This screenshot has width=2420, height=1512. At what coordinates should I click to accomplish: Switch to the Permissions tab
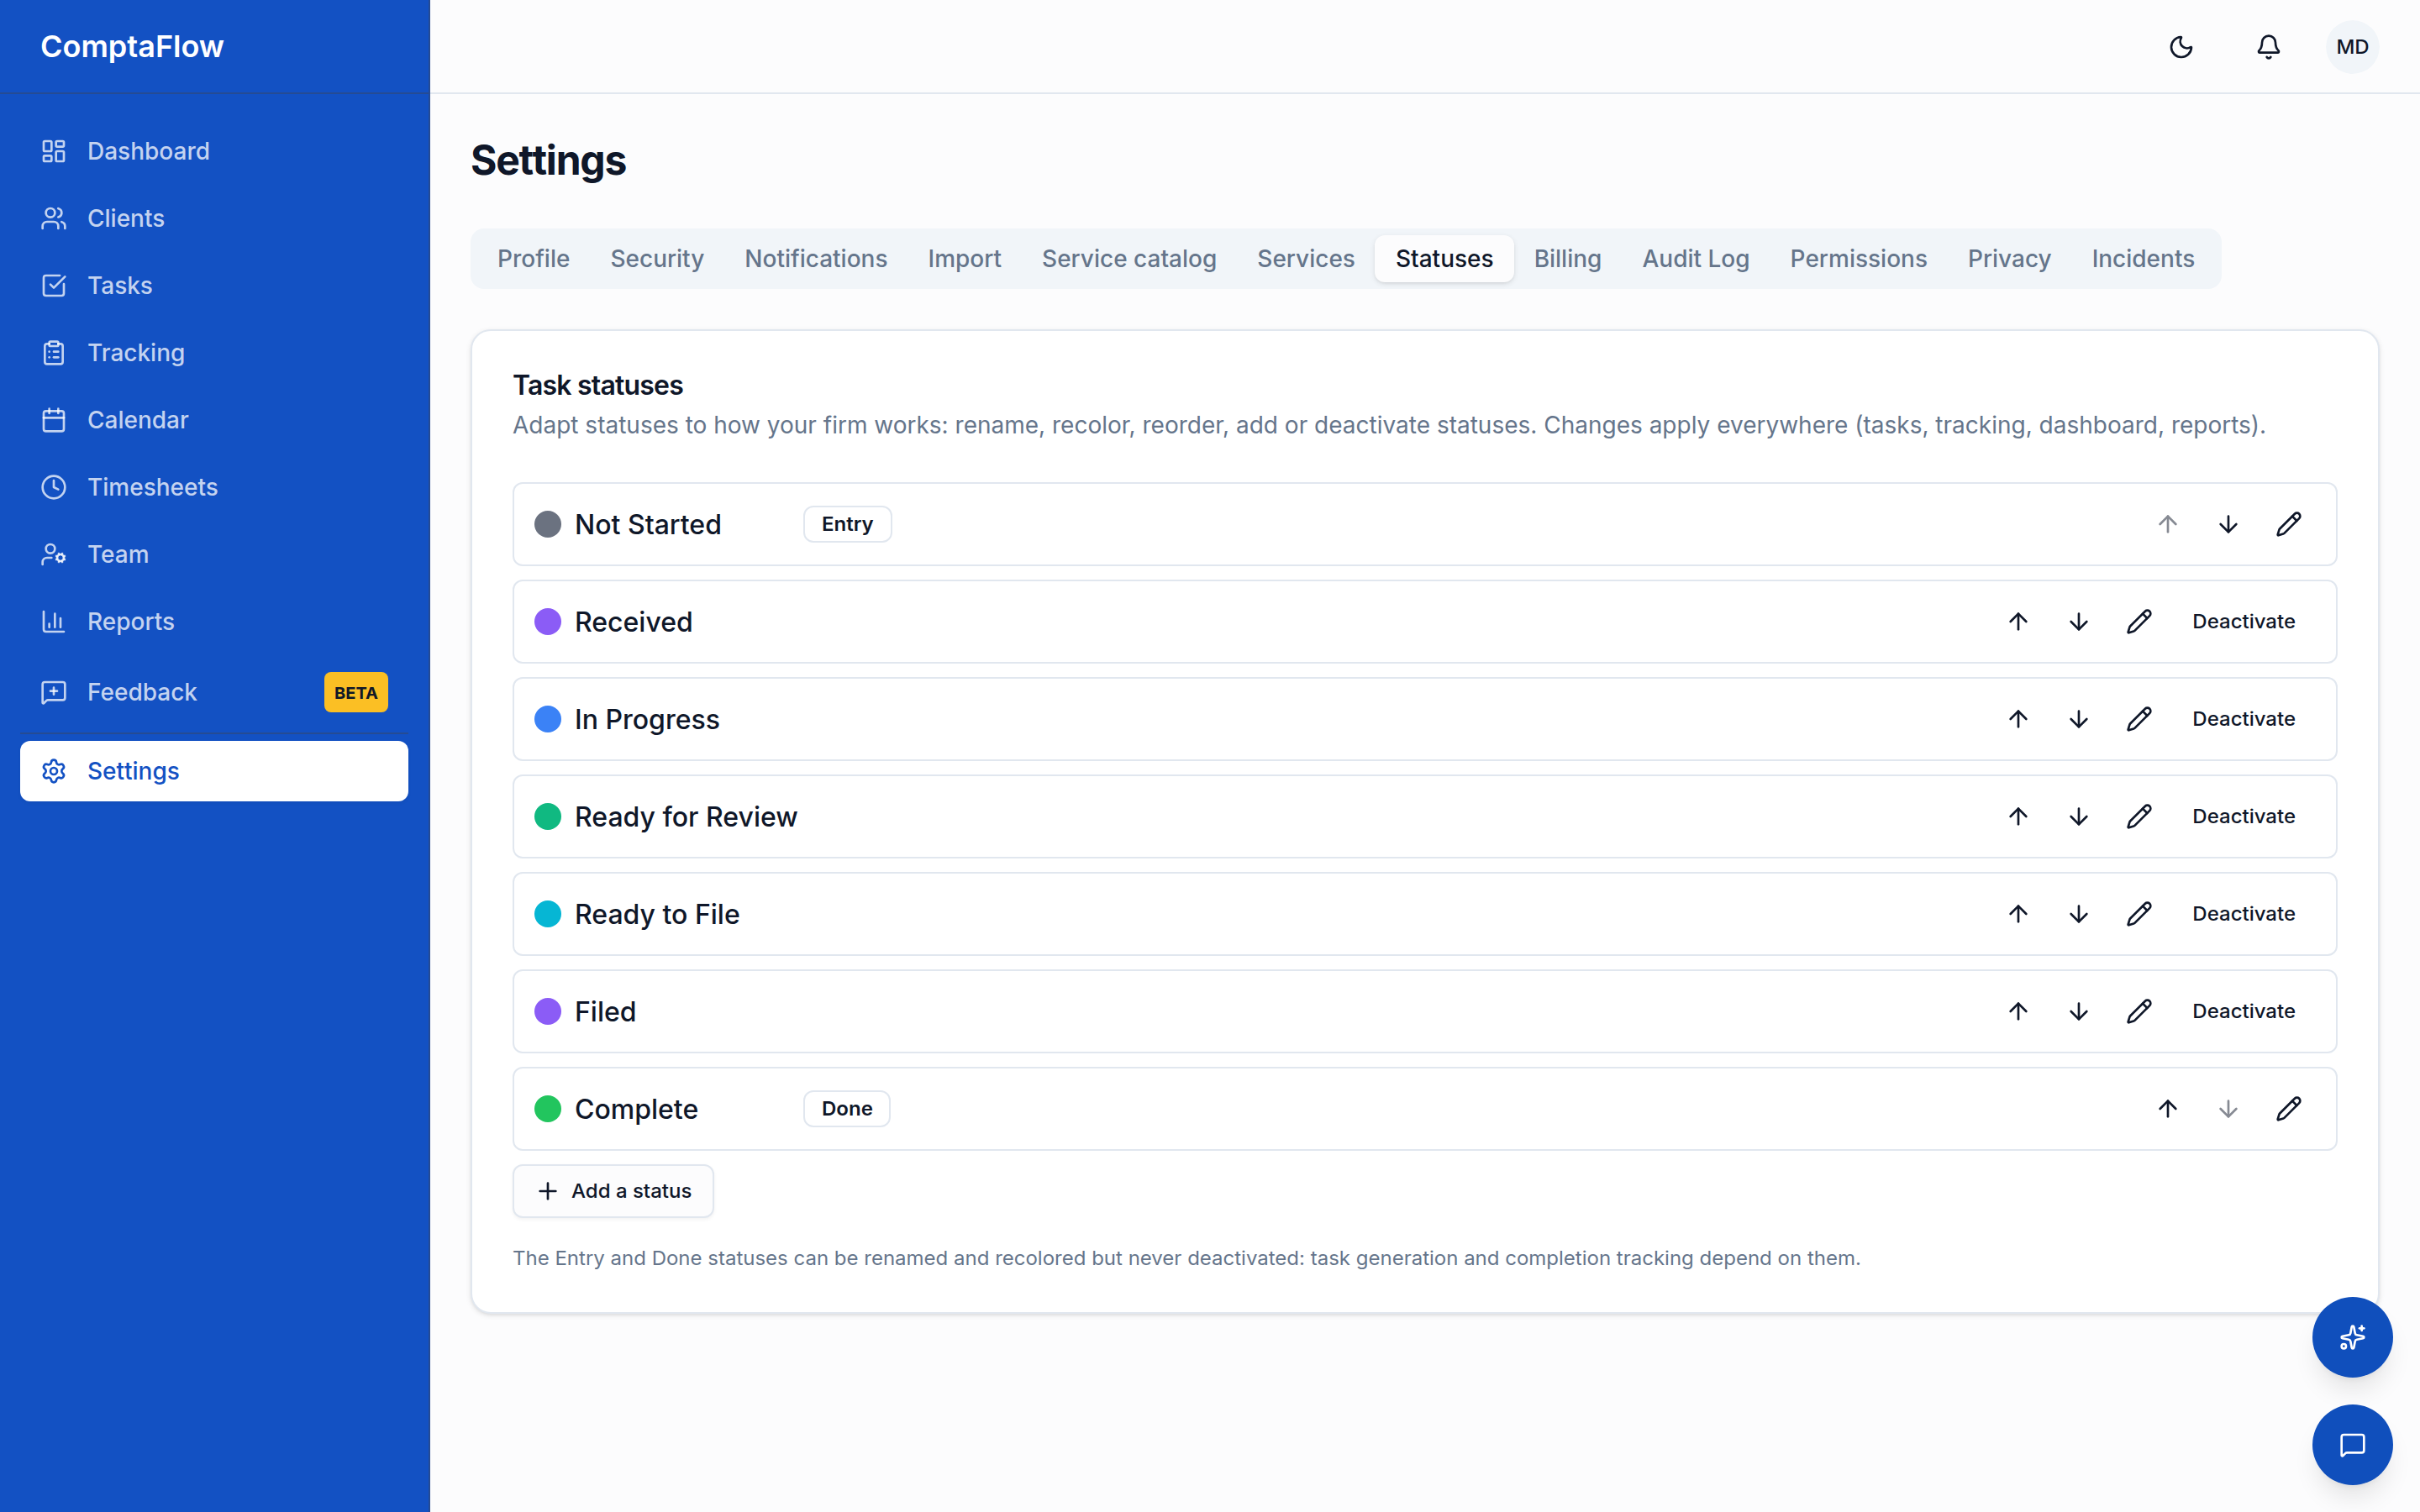(1858, 259)
